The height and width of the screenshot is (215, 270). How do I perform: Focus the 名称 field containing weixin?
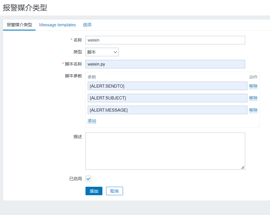165,40
